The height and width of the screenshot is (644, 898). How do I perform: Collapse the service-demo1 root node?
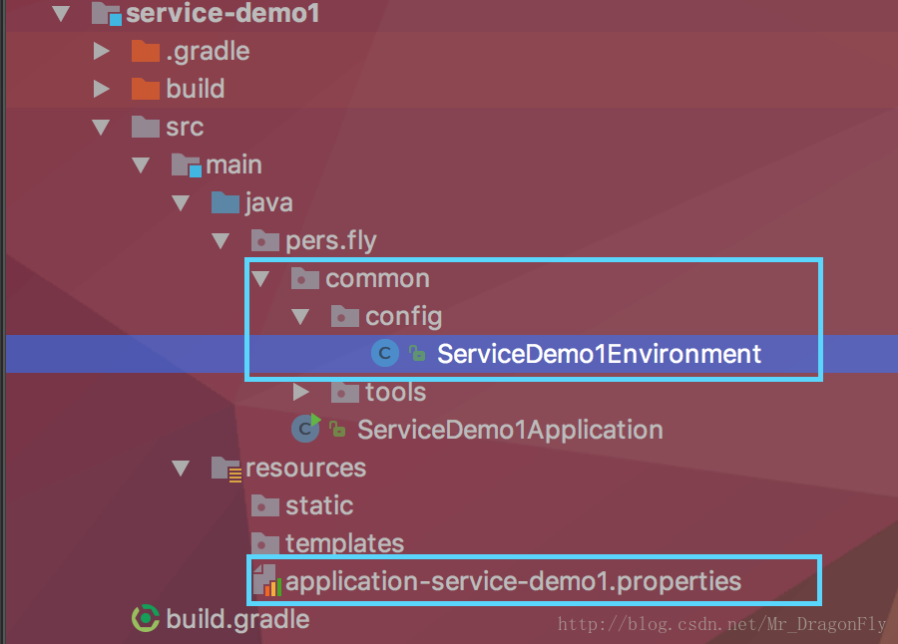61,14
